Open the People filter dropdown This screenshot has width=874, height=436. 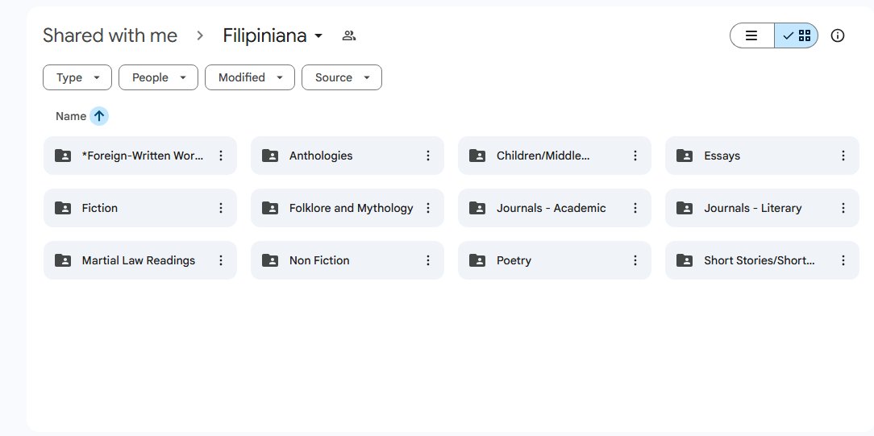[158, 77]
